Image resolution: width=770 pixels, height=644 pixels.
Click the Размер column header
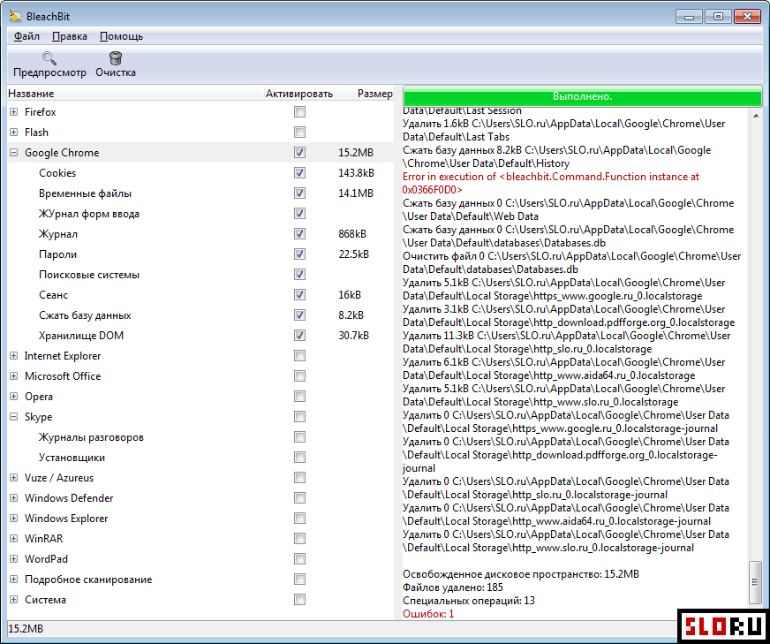[x=365, y=94]
